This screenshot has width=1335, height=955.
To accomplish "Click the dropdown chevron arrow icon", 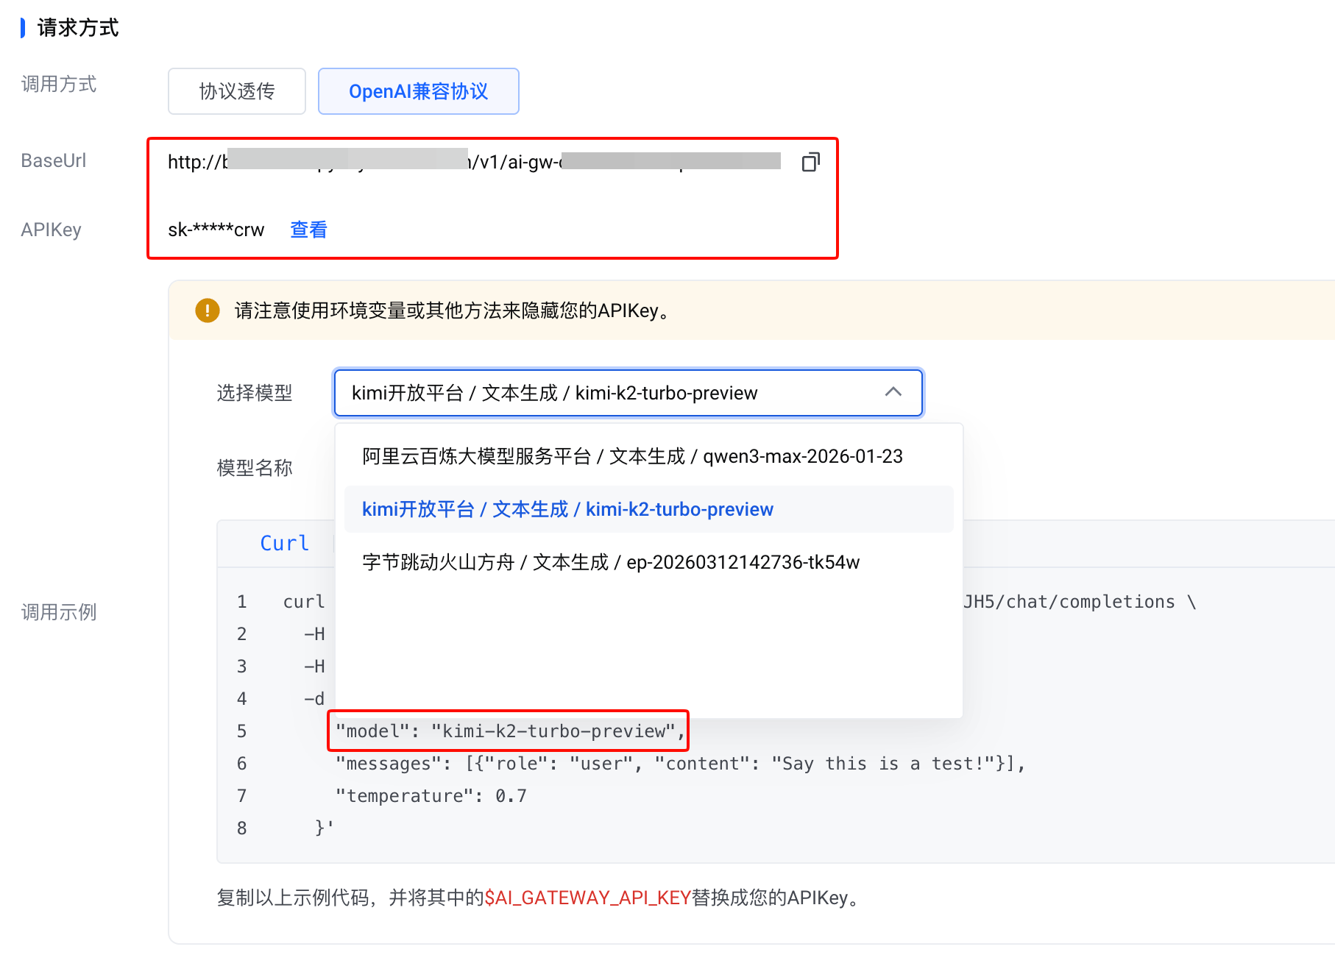I will [893, 392].
